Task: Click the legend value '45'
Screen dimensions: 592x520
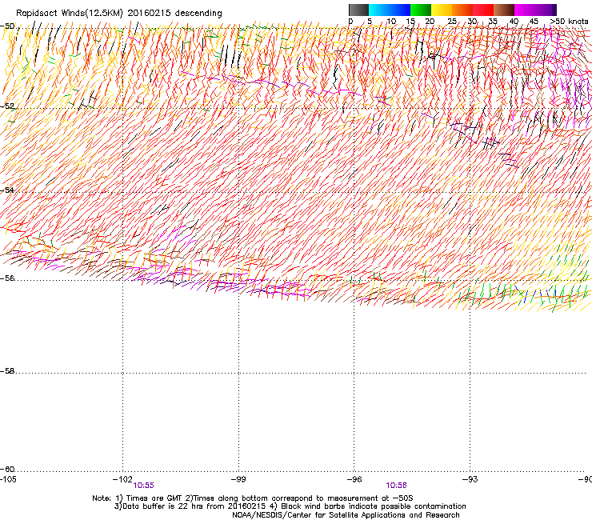Action: point(534,22)
